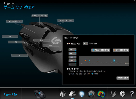The image size is (136, 99).
Task: Select the G402 mouse device thumbnail
Action: point(40,94)
